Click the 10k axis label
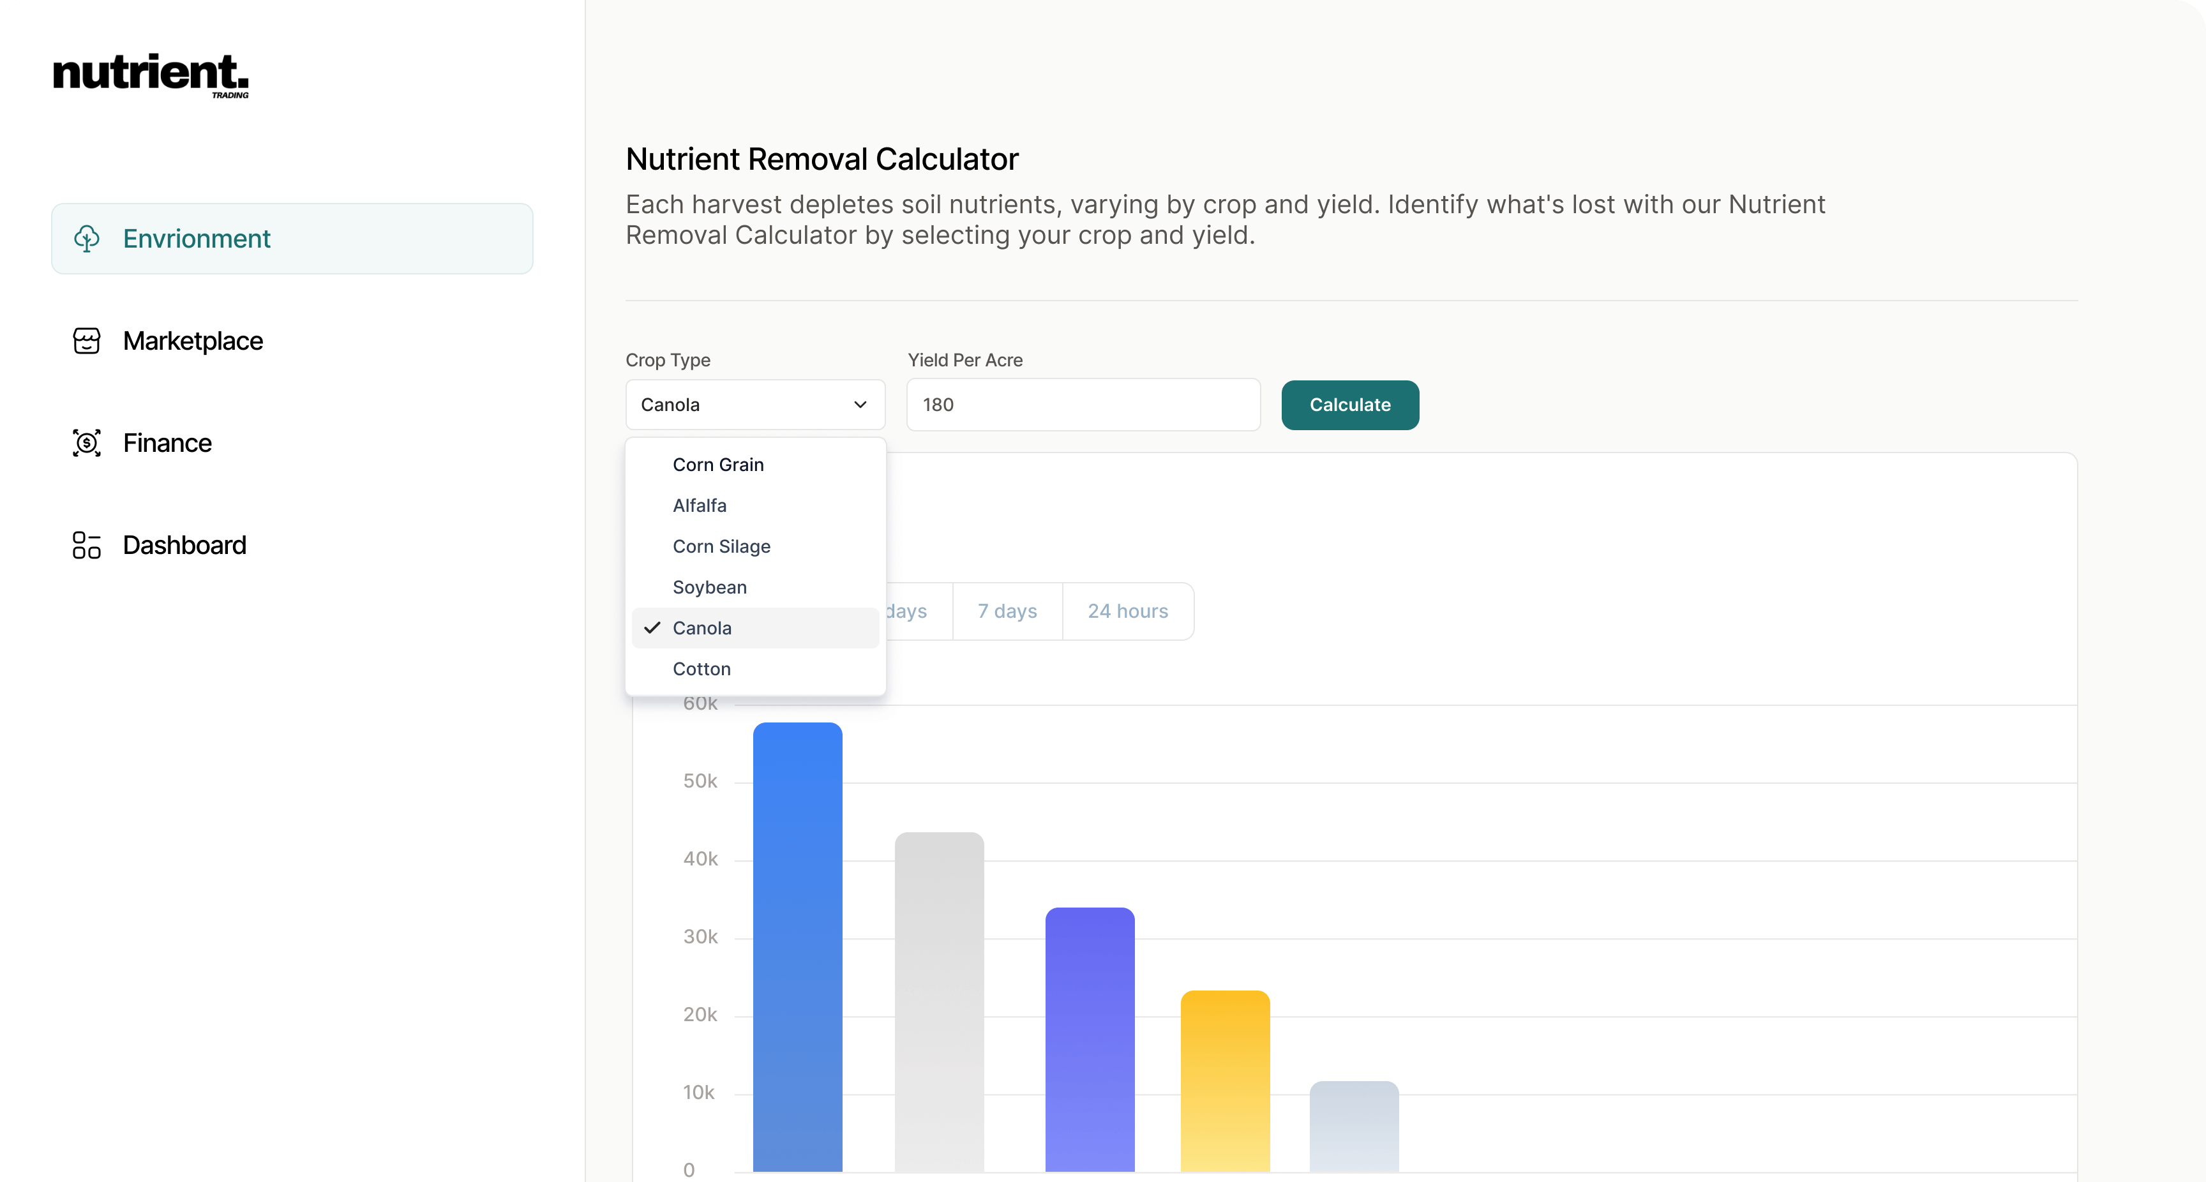The image size is (2206, 1182). [x=699, y=1093]
